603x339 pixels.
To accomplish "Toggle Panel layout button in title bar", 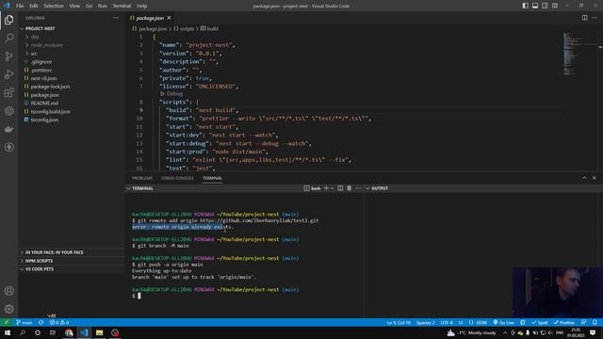I will 535,6.
